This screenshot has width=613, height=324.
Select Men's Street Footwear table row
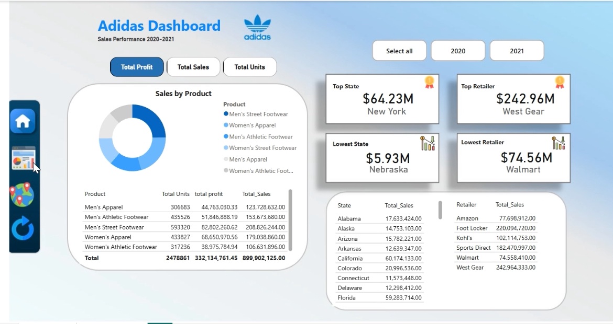(184, 227)
